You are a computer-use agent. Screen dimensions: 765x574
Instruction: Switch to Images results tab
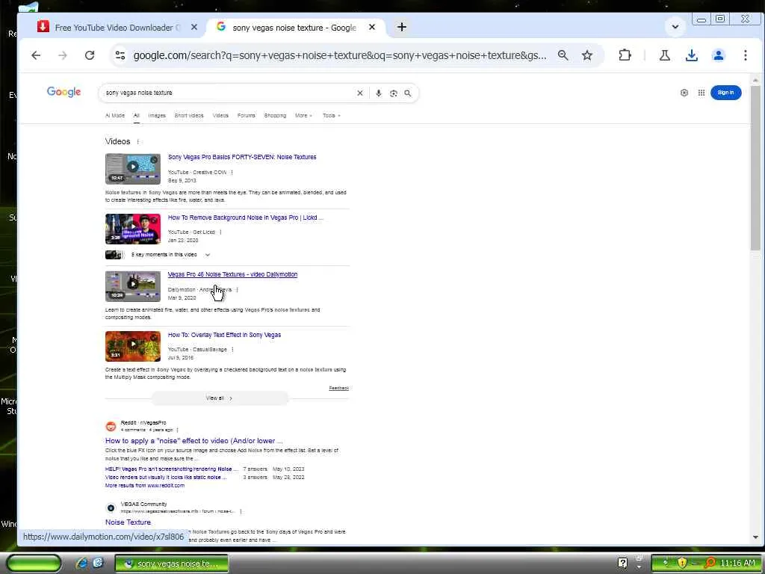[157, 116]
